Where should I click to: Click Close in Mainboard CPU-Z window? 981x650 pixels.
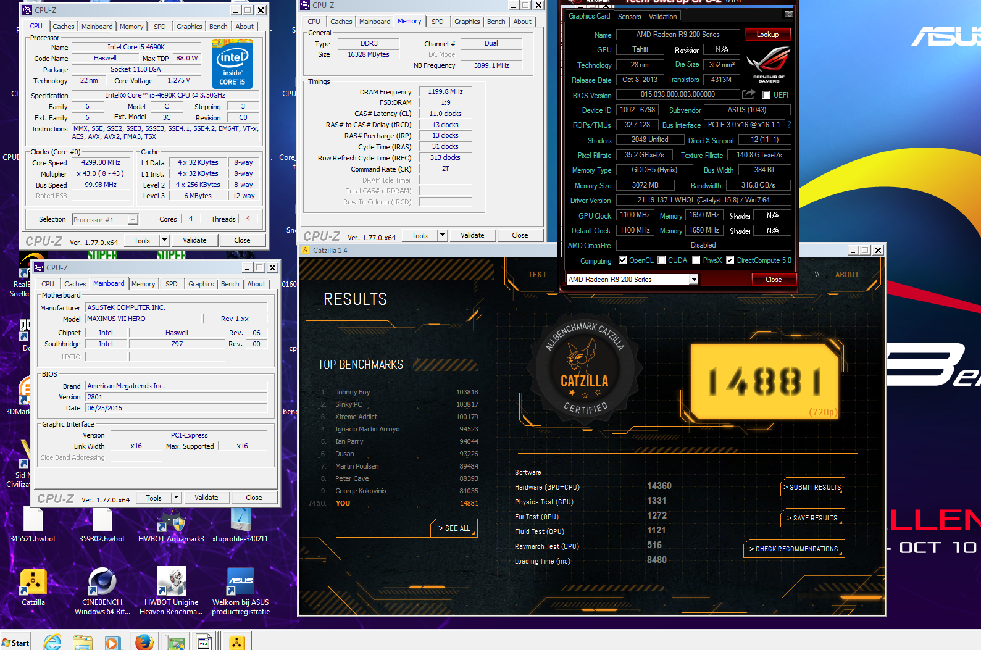coord(254,498)
